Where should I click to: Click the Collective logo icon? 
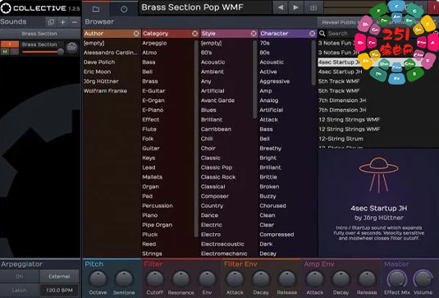click(x=6, y=8)
